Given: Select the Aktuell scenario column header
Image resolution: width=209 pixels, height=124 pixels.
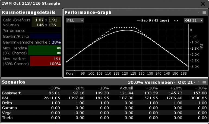Looking at the screenshot, I should click(x=126, y=88).
